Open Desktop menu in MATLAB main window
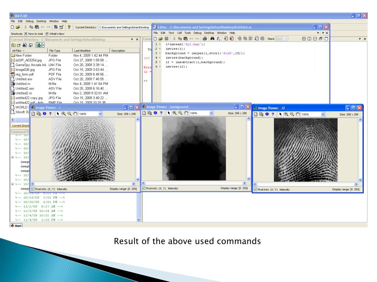377x282 pixels. pyautogui.click(x=41, y=21)
